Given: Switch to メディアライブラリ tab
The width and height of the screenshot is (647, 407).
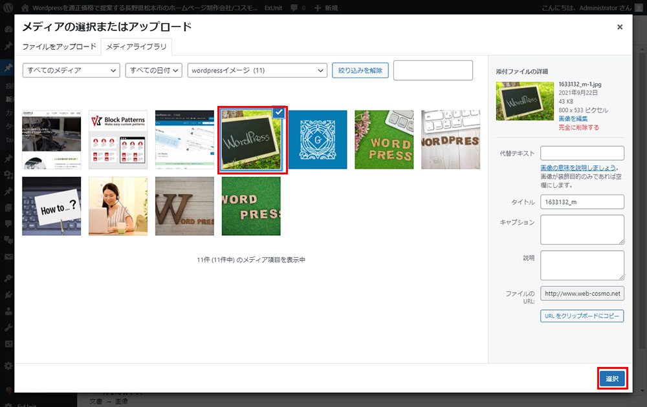Looking at the screenshot, I should [x=136, y=47].
